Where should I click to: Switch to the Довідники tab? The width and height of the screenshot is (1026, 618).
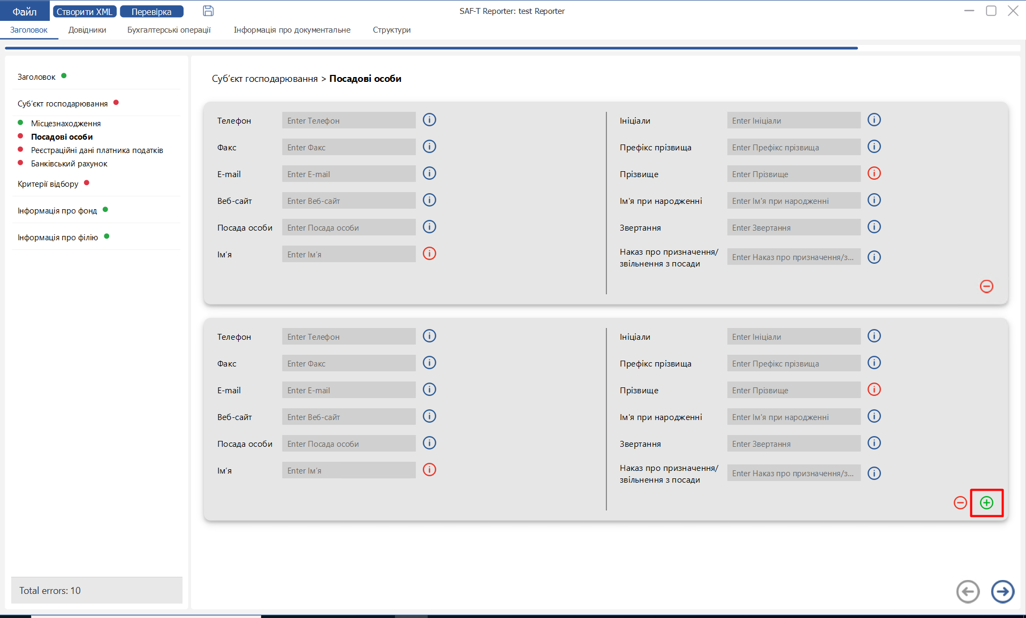pos(87,30)
